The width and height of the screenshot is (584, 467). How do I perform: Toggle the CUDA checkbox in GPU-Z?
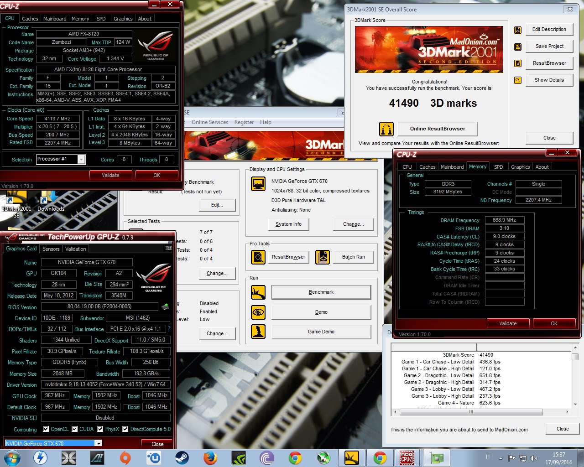[x=75, y=429]
